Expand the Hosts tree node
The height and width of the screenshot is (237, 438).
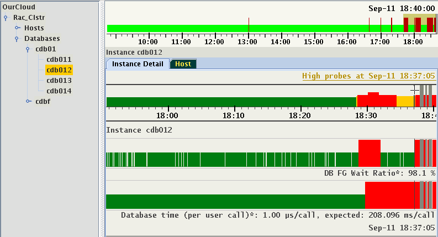click(x=17, y=28)
